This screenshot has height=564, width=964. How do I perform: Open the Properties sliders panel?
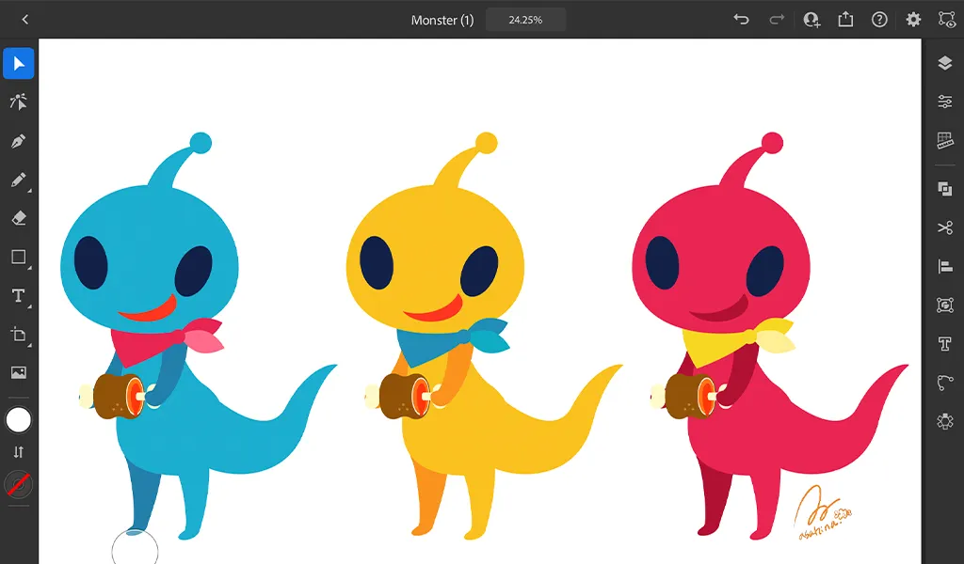[x=945, y=102]
